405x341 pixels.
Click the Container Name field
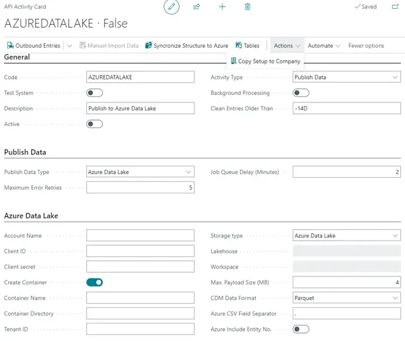(140, 298)
